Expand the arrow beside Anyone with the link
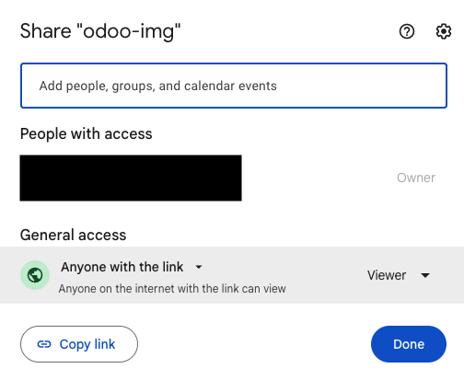Image resolution: width=464 pixels, height=380 pixels. 199,267
